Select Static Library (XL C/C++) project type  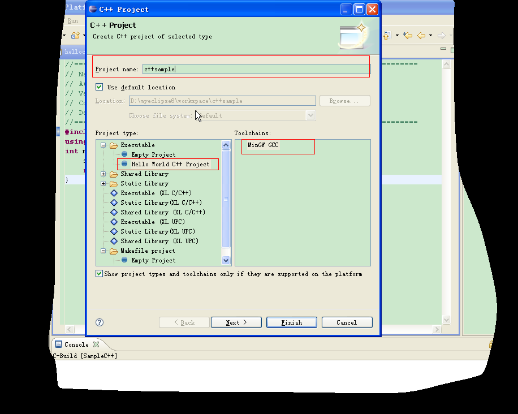point(161,202)
